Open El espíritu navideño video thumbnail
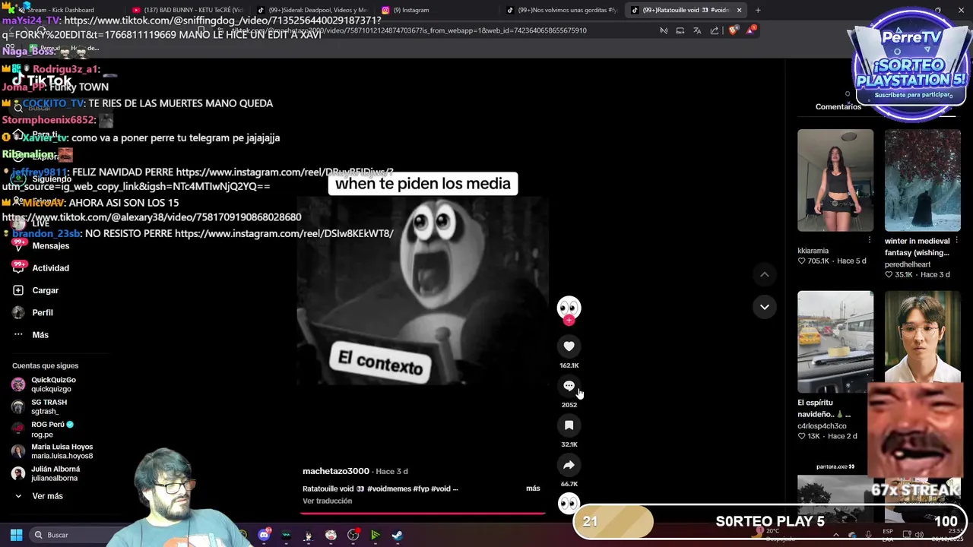 [x=835, y=341]
